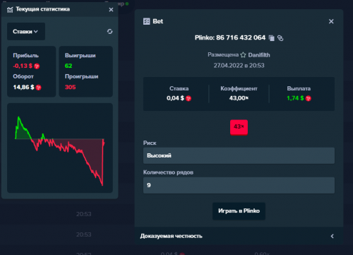Viewport: 353px width, 255px height.
Task: Expand the Доказуемая честность section
Action: coord(239,236)
